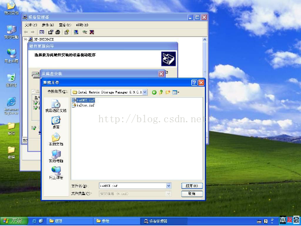The image size is (301, 226).
Task: Open the 帮助(H) menu in Device Manager
Action: (x=82, y=25)
